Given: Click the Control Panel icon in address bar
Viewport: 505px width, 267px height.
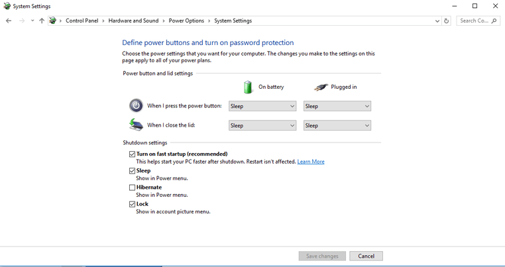Looking at the screenshot, I should [x=53, y=21].
